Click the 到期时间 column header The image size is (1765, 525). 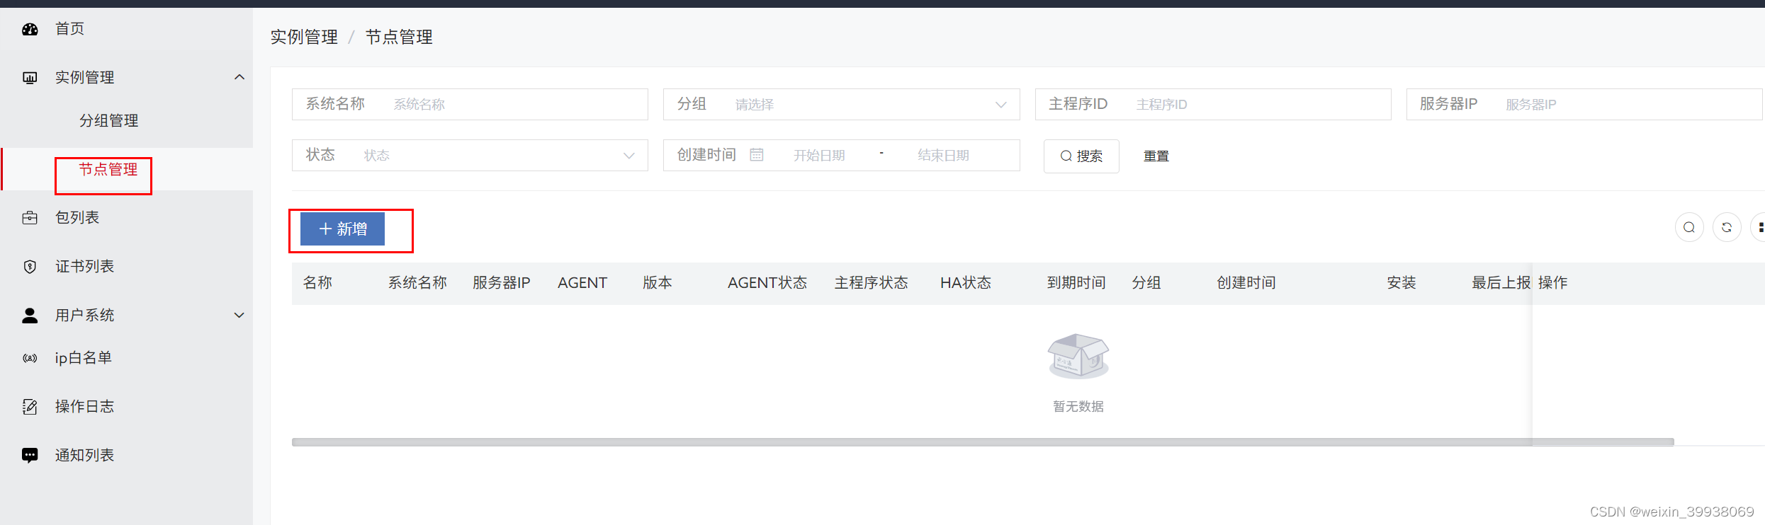[1076, 283]
